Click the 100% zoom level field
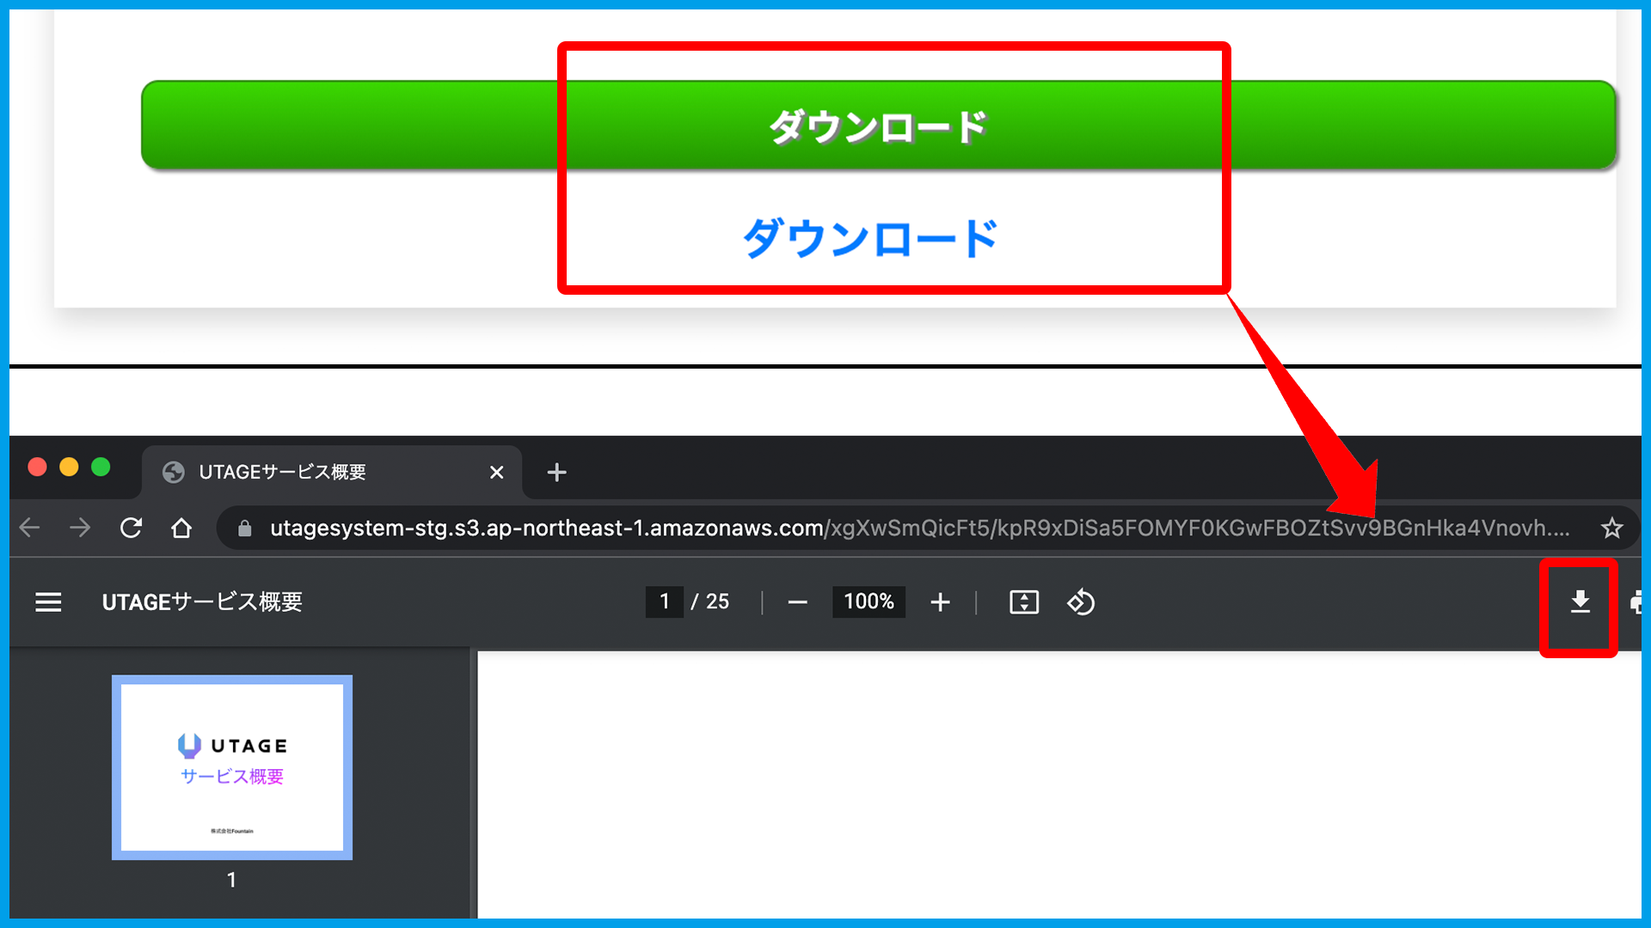Image resolution: width=1651 pixels, height=928 pixels. [868, 601]
